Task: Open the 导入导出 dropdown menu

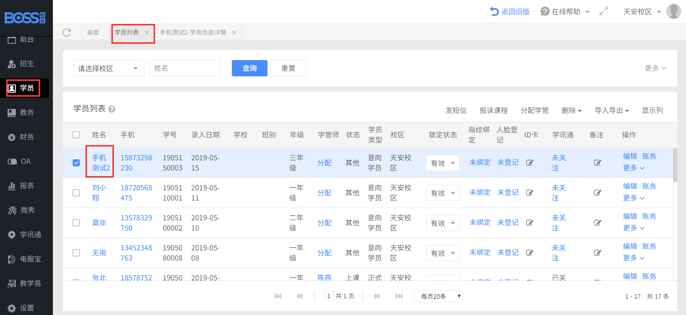Action: (612, 110)
